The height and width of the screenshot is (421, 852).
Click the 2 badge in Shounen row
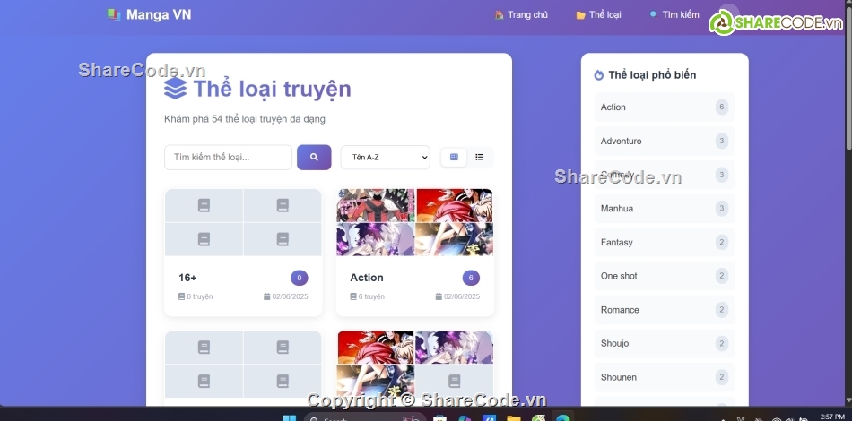(x=722, y=378)
